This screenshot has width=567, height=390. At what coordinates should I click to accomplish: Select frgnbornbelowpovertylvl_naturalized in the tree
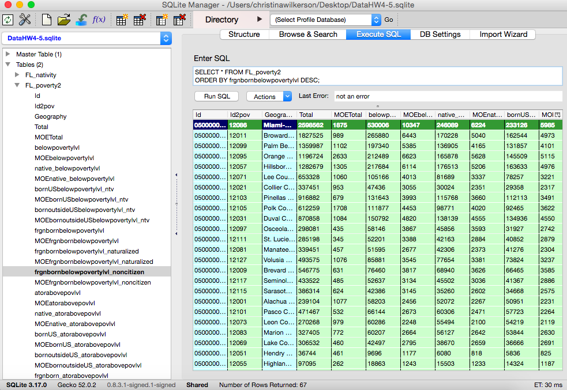pyautogui.click(x=87, y=251)
